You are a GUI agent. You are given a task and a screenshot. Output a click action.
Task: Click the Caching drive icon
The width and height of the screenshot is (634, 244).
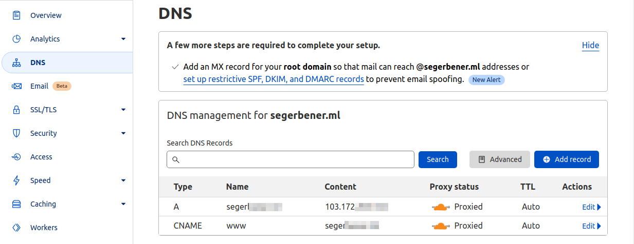16,204
